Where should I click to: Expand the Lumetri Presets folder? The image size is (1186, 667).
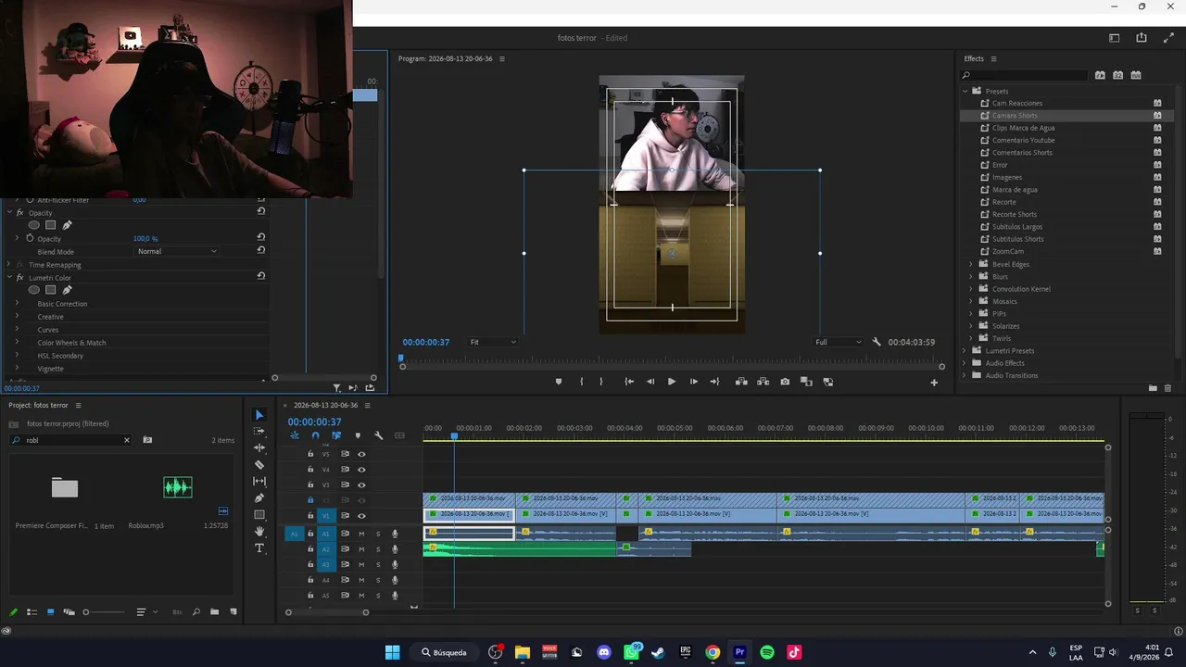[965, 350]
